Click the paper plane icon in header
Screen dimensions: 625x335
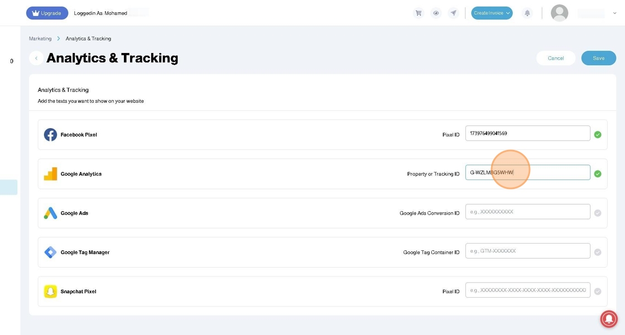click(454, 13)
